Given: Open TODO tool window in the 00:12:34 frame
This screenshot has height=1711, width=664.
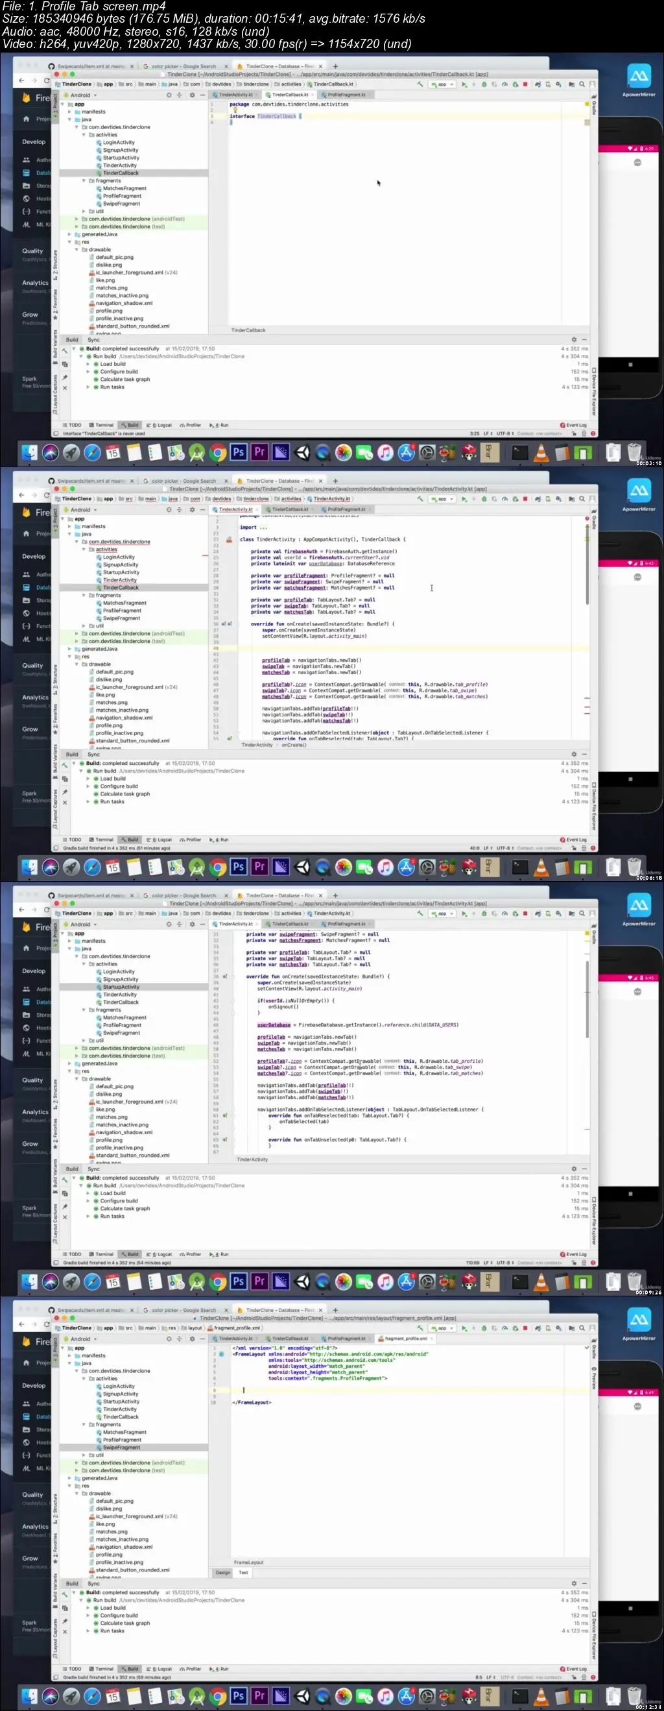Looking at the screenshot, I should click(x=73, y=1668).
